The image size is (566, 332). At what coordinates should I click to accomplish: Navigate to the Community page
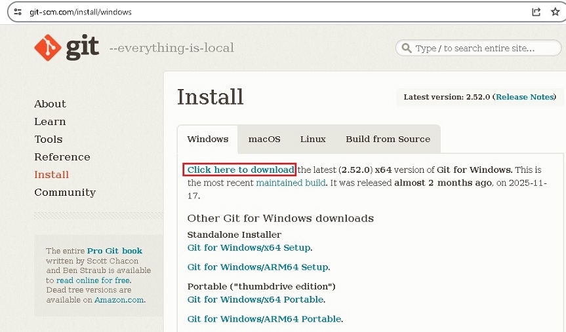65,192
